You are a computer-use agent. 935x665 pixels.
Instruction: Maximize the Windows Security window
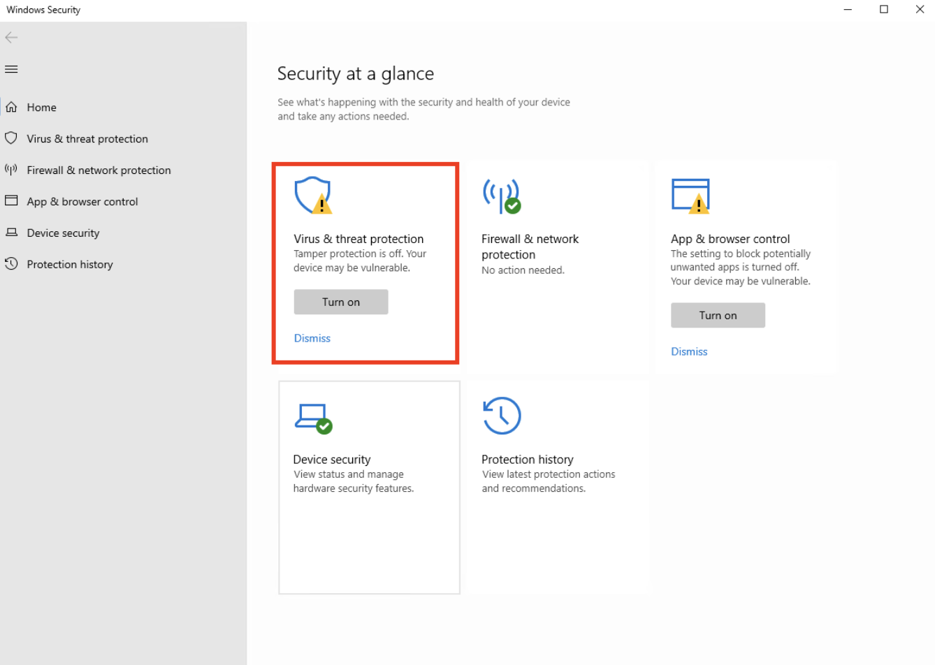tap(884, 10)
